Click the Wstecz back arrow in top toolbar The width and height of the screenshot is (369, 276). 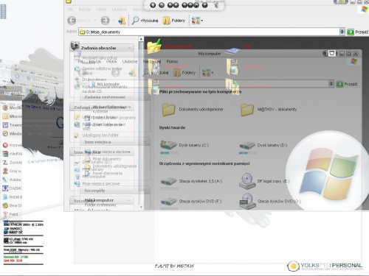click(72, 21)
